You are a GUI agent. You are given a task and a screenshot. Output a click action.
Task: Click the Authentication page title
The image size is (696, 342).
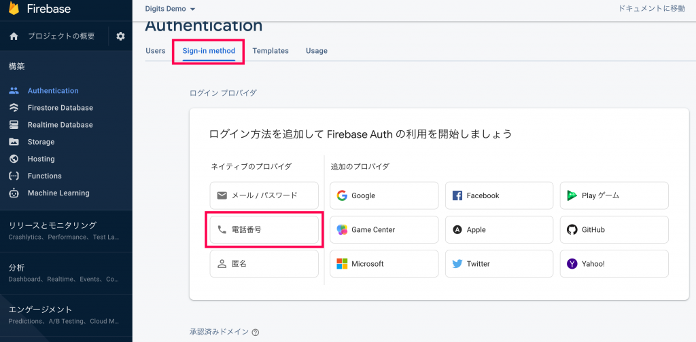click(x=204, y=26)
